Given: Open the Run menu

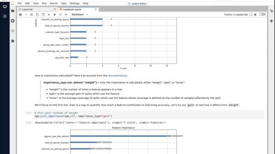Looking at the screenshot, I should point(44,3).
